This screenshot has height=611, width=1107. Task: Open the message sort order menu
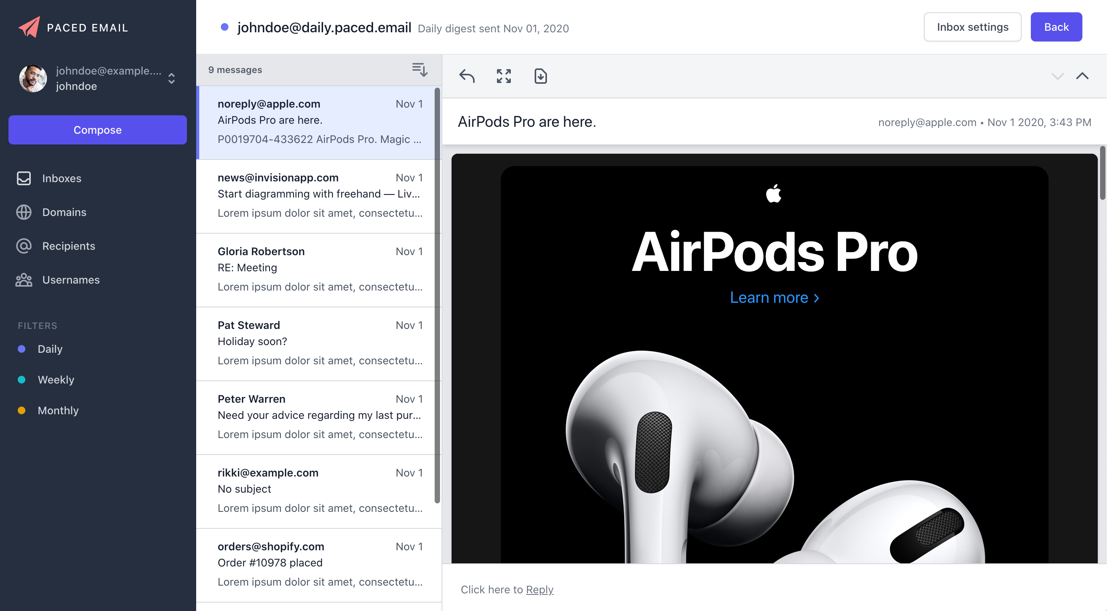(x=419, y=70)
